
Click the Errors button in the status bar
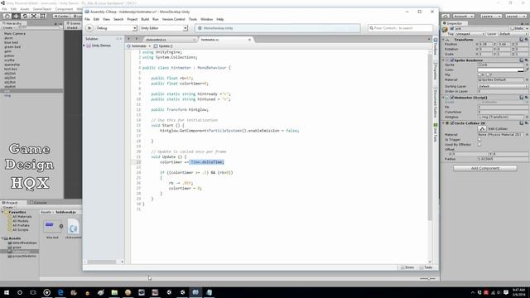407,267
